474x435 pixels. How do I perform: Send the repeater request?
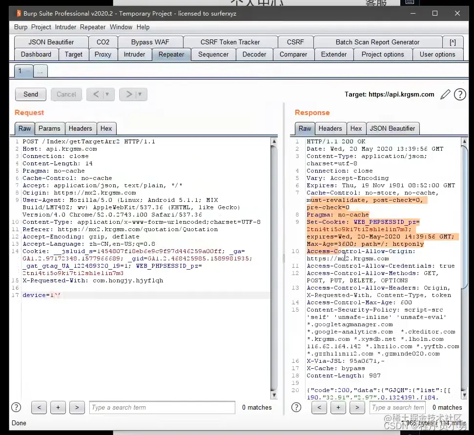tap(31, 94)
